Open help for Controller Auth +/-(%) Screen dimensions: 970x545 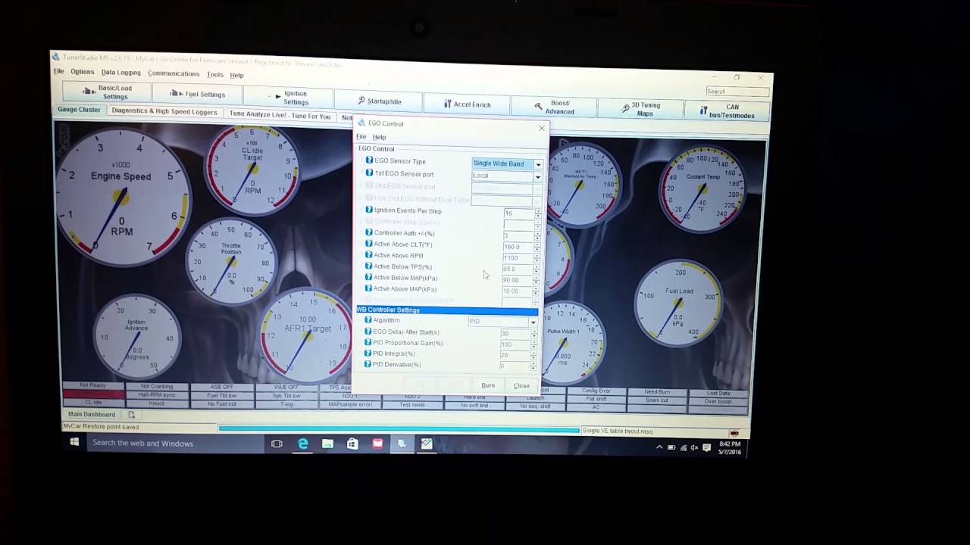point(369,232)
